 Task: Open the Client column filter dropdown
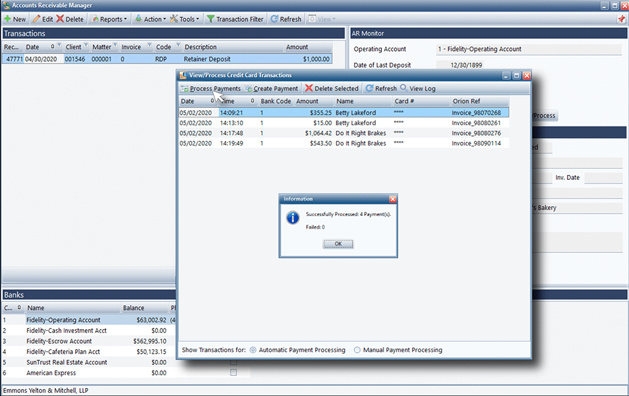(x=86, y=46)
